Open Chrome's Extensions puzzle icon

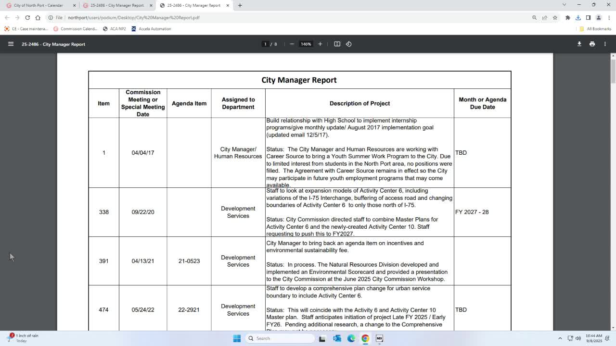[568, 17]
